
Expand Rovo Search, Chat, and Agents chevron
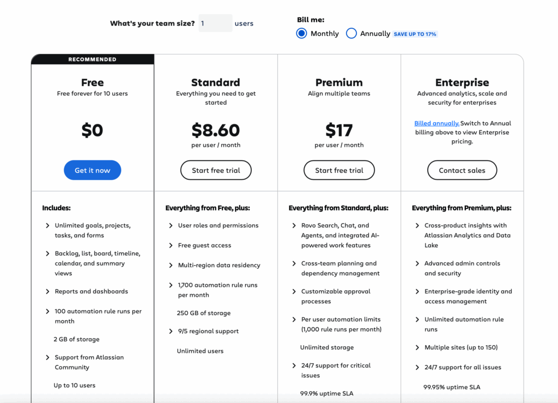coord(294,225)
